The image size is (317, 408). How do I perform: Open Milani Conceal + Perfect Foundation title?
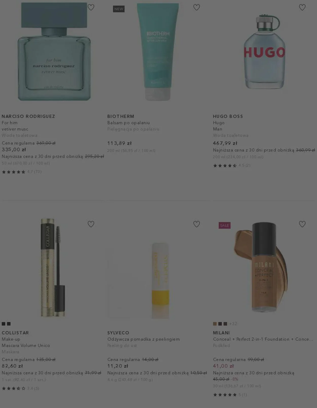[x=263, y=339]
